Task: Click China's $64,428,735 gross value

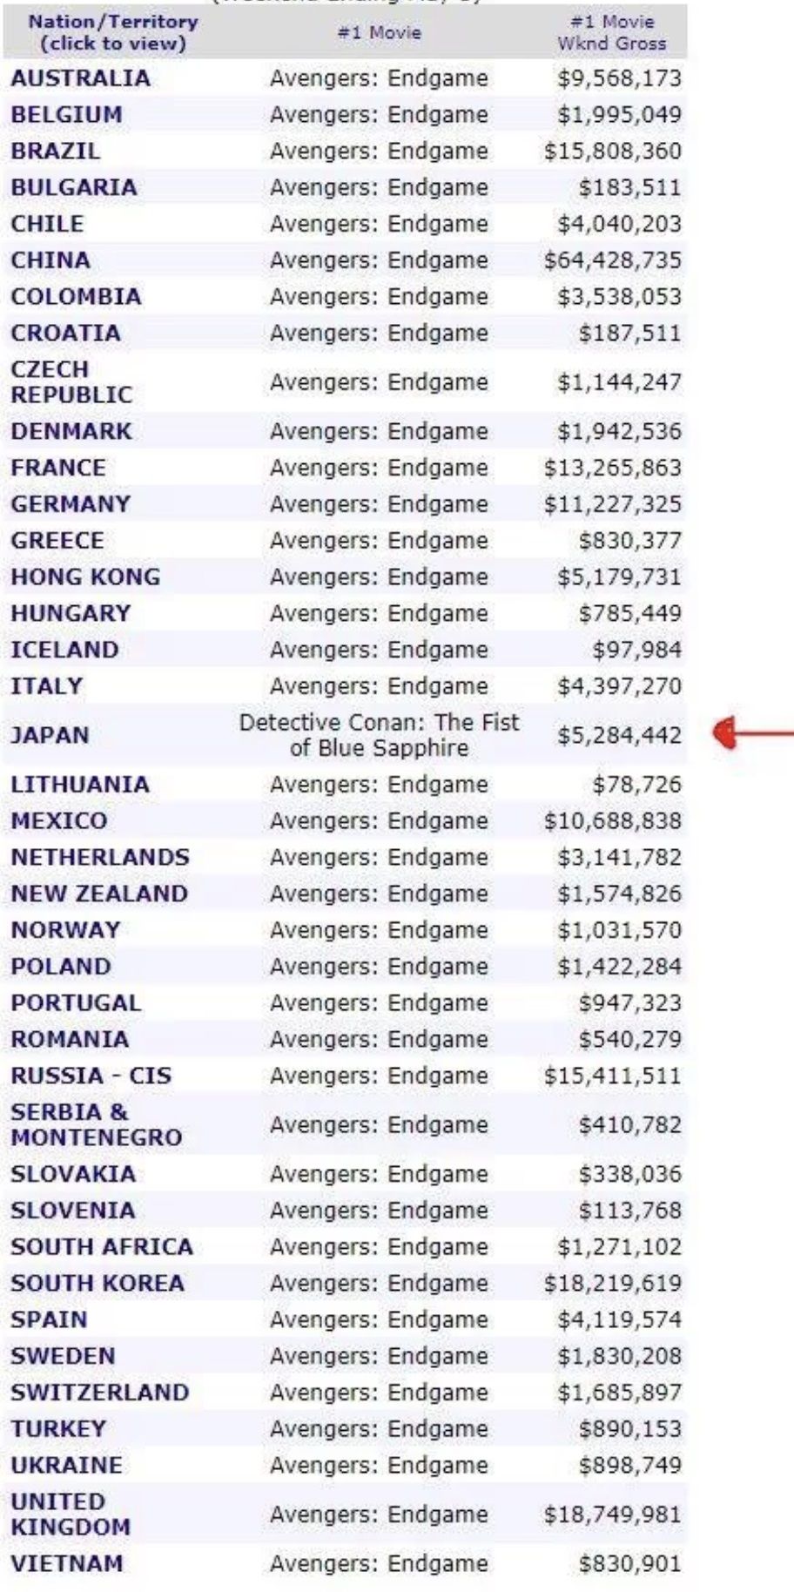Action: pyautogui.click(x=613, y=260)
